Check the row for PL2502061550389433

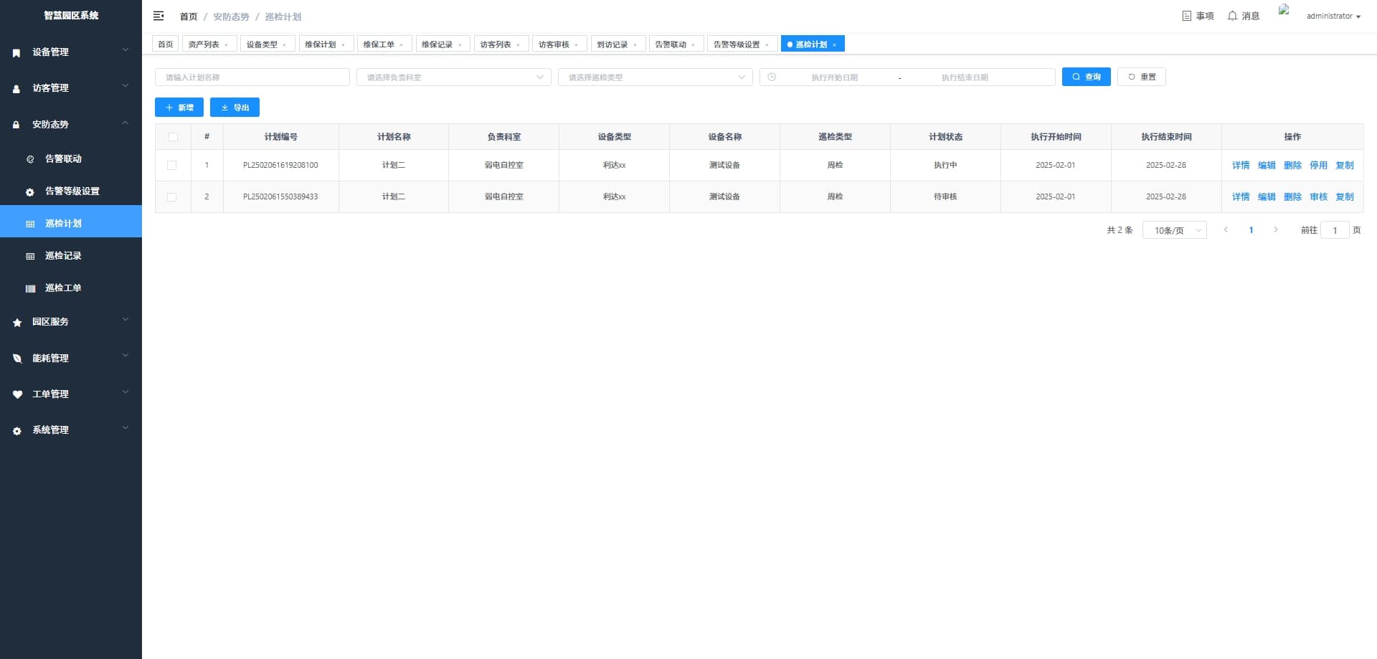click(x=171, y=196)
